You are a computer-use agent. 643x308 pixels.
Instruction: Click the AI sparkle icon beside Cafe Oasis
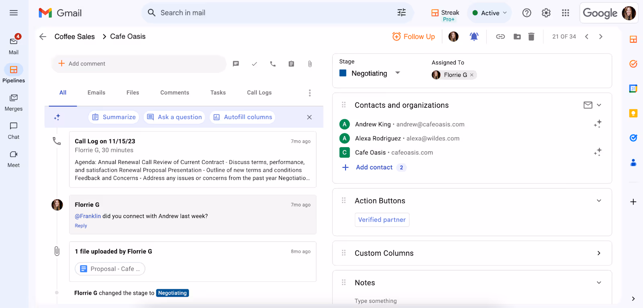[598, 152]
